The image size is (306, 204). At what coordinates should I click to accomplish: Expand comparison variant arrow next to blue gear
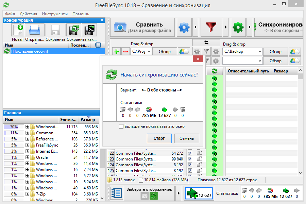[x=195, y=27]
